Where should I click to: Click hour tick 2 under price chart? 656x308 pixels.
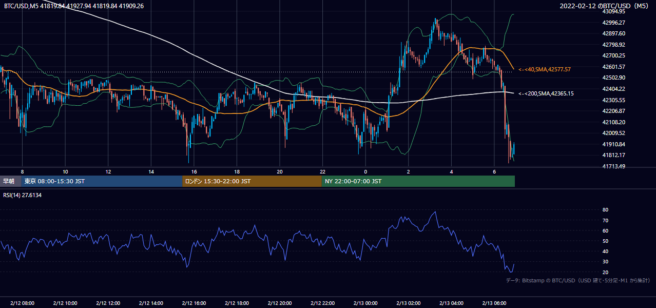(x=409, y=171)
